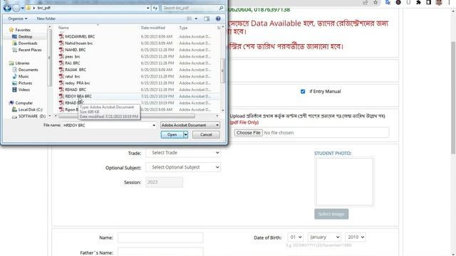Click the refresh icon beside the address bar
Image resolution: width=456 pixels, height=256 pixels.
pyautogui.click(x=155, y=8)
